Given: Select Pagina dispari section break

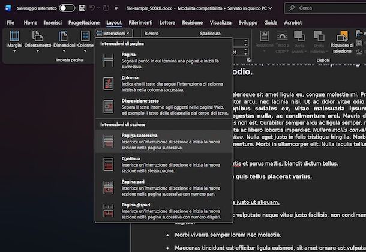Looking at the screenshot, I should click(164, 211).
